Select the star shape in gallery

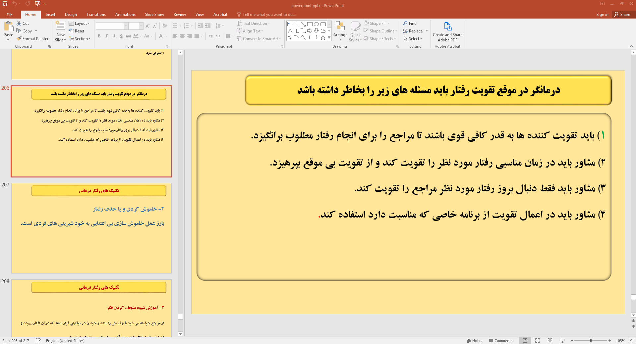[x=323, y=37]
